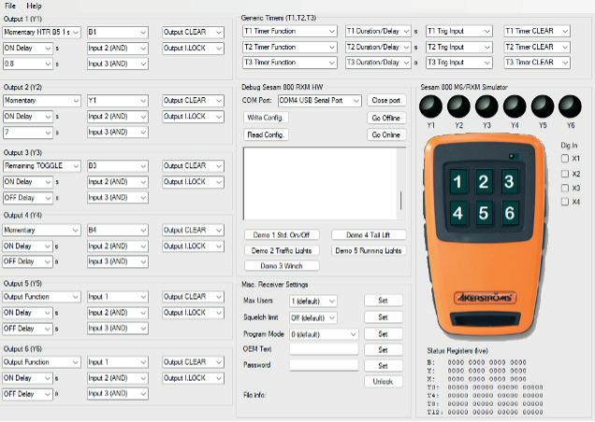Open the COM Port dropdown

pyautogui.click(x=319, y=101)
